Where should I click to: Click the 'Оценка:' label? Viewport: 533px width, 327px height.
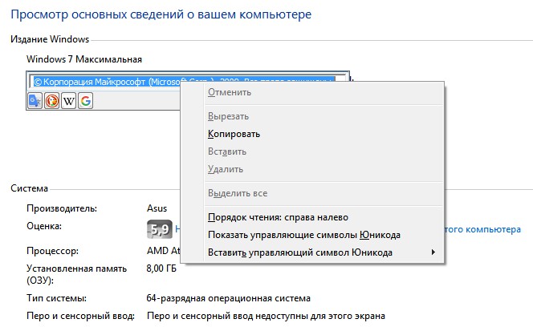click(44, 226)
